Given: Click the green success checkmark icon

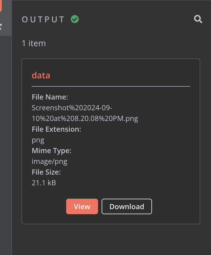Looking at the screenshot, I should point(75,19).
